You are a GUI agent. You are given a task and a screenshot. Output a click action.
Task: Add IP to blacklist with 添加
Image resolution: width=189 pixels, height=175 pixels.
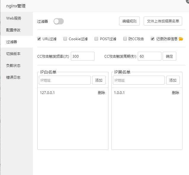173,80
